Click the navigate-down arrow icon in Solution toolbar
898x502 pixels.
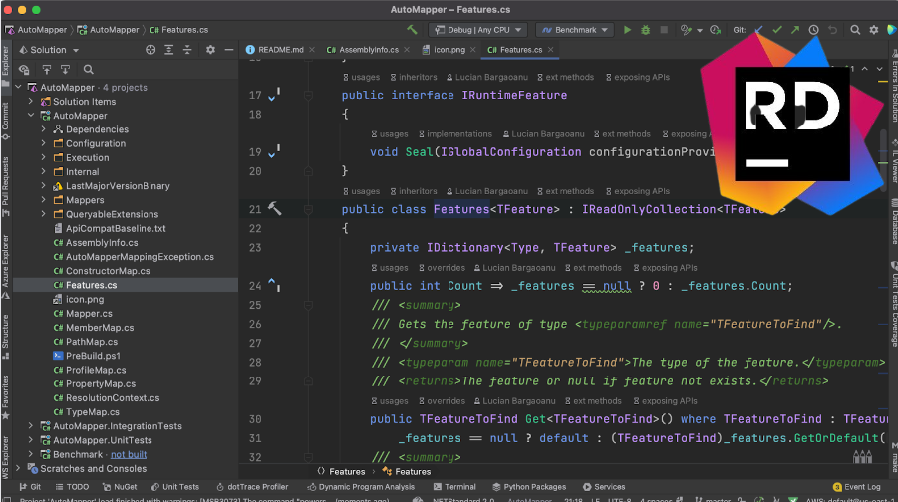click(x=66, y=70)
